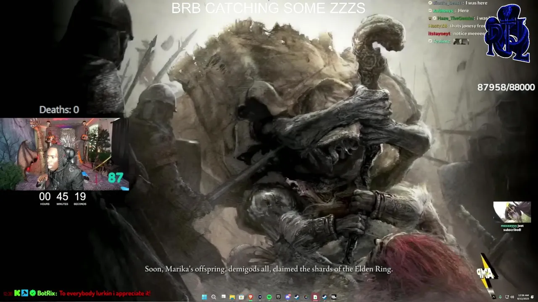Open Brave browser from taskbar

(x=251, y=297)
